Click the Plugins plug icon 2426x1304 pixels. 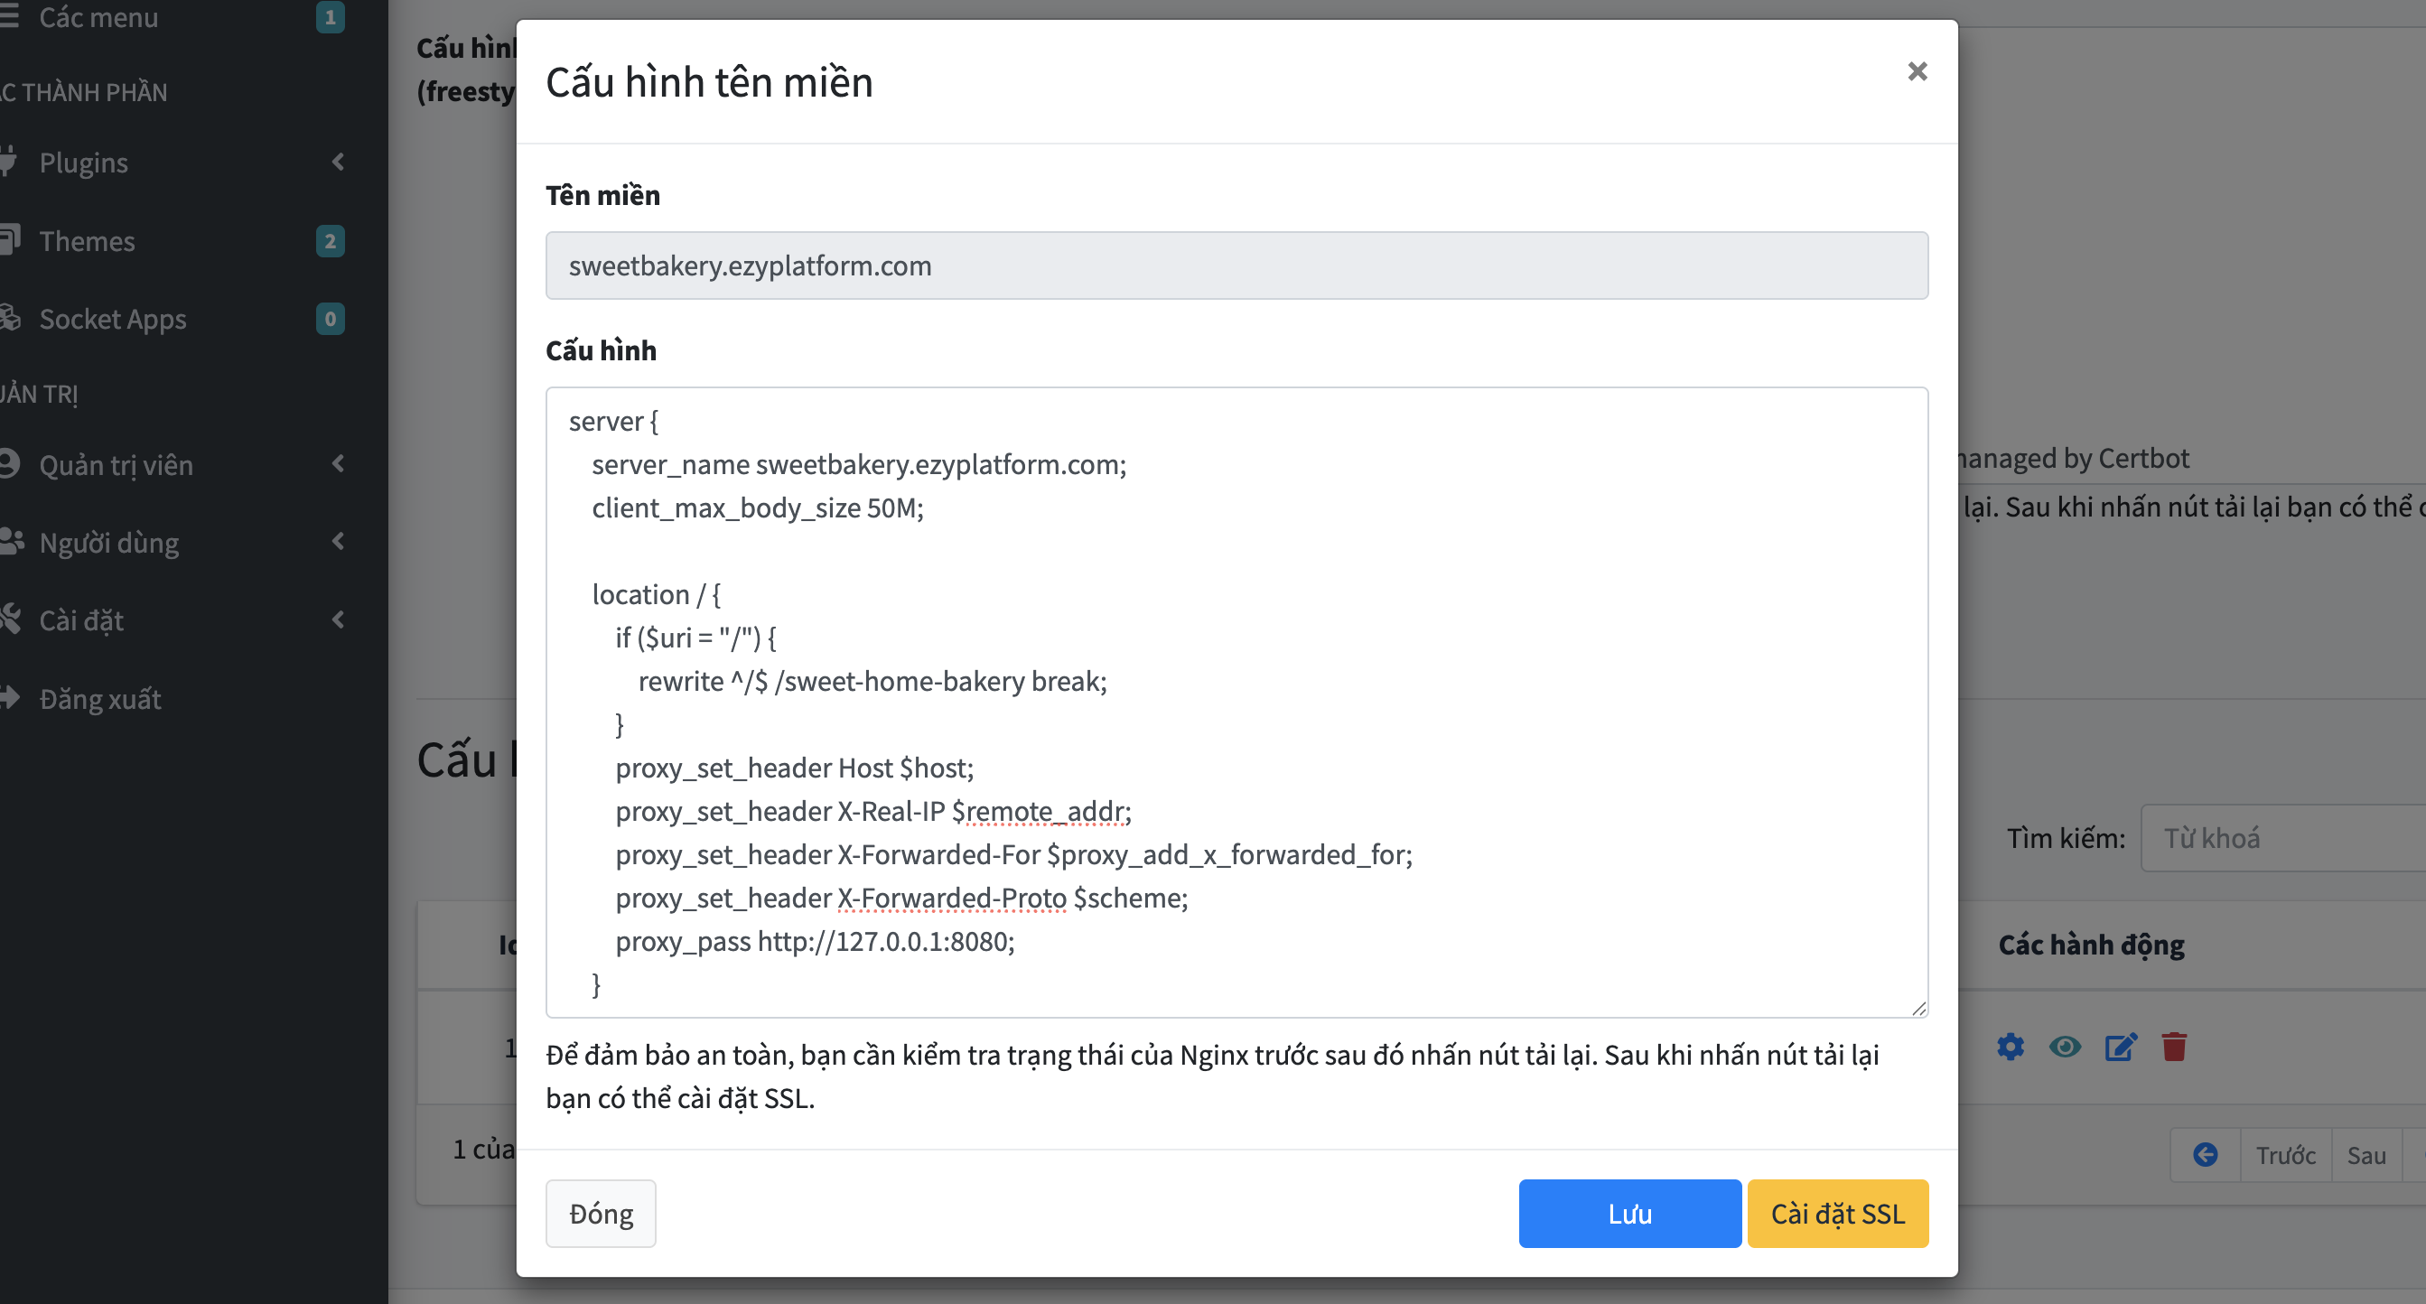(7, 161)
